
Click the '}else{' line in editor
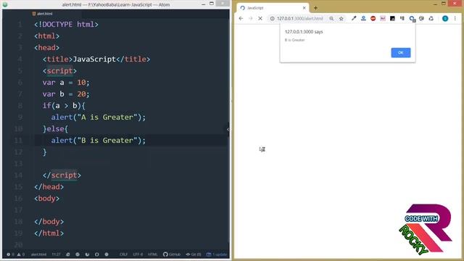pos(55,129)
